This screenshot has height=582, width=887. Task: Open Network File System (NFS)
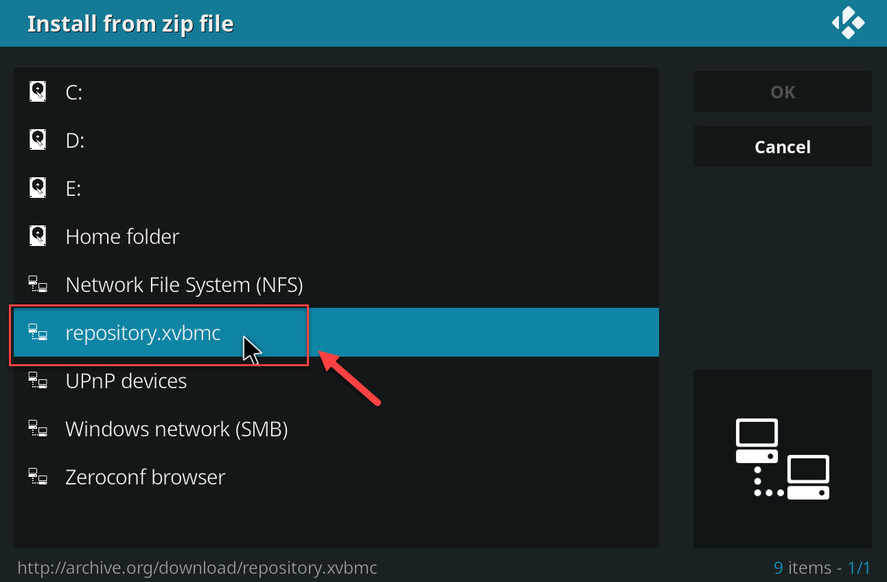click(x=336, y=284)
